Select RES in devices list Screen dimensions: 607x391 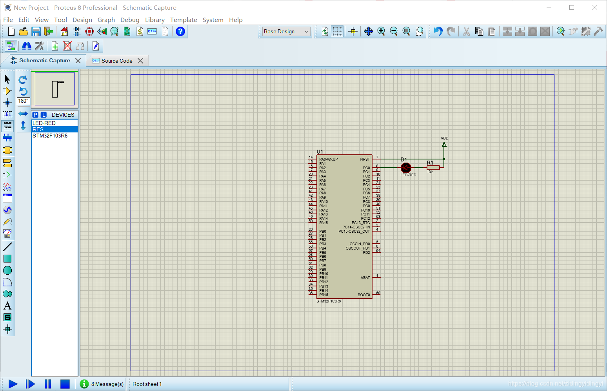coord(55,129)
